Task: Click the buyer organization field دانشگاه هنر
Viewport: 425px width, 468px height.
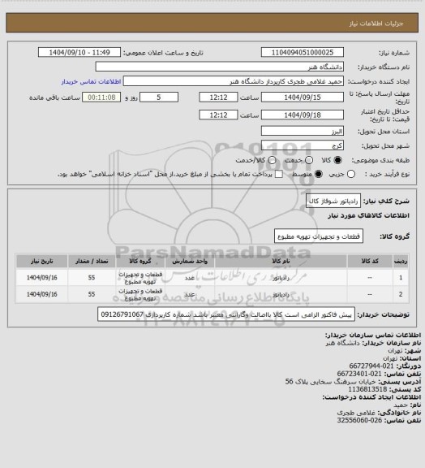Action: 219,67
